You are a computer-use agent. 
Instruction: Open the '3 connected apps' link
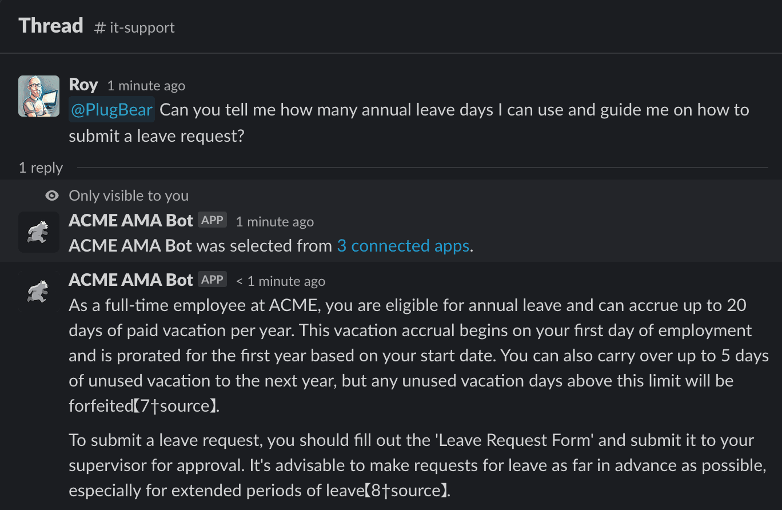pos(403,245)
